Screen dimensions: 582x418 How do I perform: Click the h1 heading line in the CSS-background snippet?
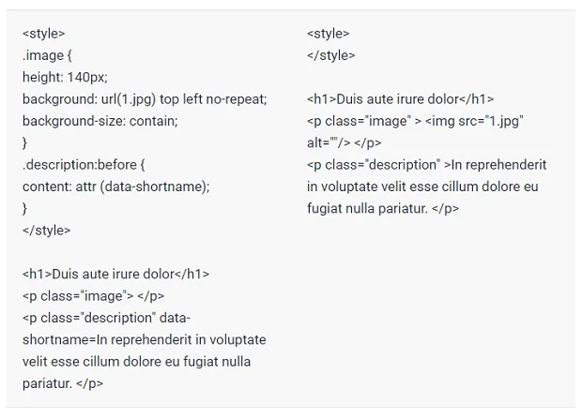click(x=116, y=275)
